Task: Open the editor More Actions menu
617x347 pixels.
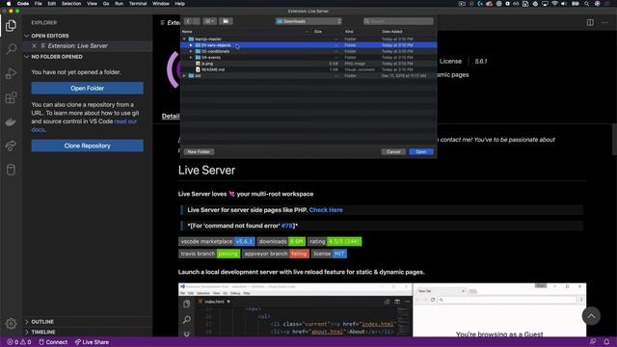Action: click(604, 22)
